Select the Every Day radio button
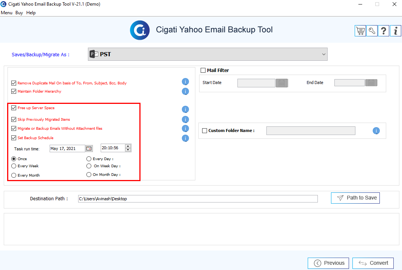The width and height of the screenshot is (402, 270). point(89,159)
